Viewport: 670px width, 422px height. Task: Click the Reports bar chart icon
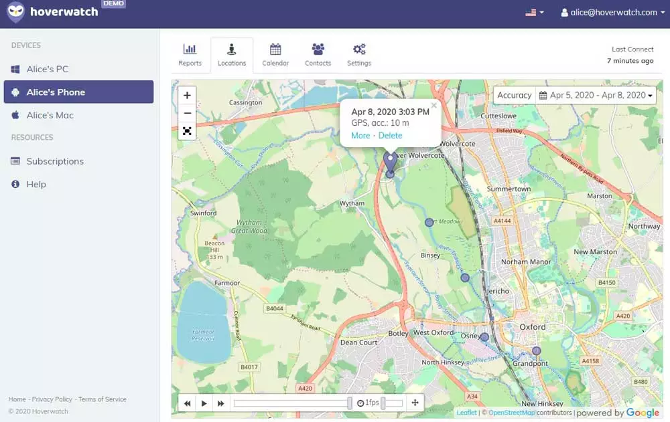coord(190,49)
